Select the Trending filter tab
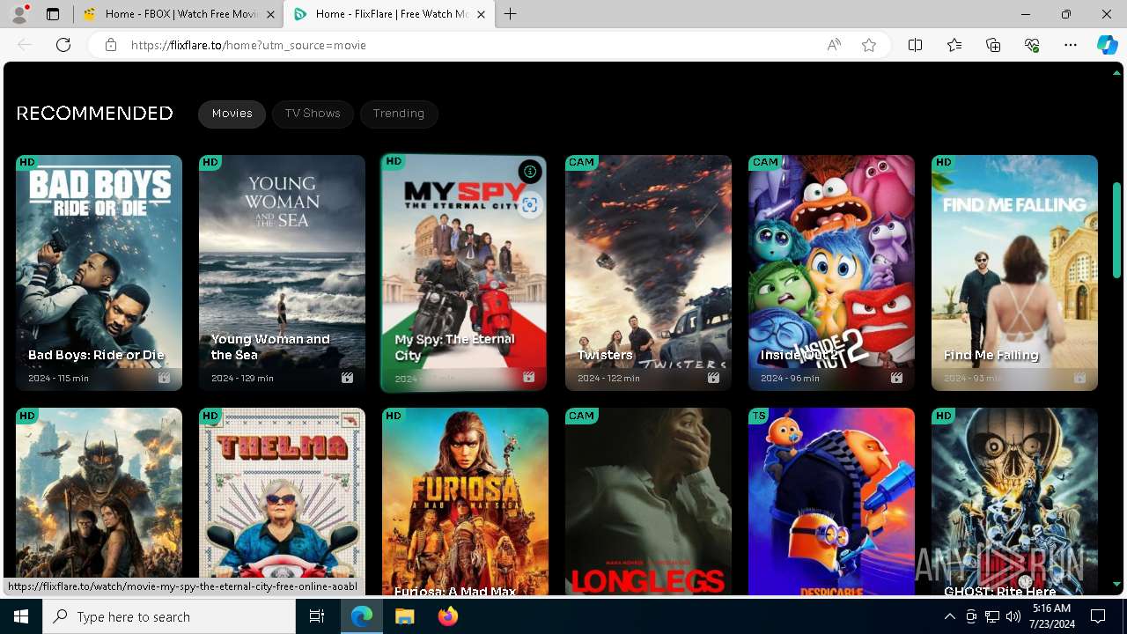Image resolution: width=1127 pixels, height=634 pixels. (399, 114)
